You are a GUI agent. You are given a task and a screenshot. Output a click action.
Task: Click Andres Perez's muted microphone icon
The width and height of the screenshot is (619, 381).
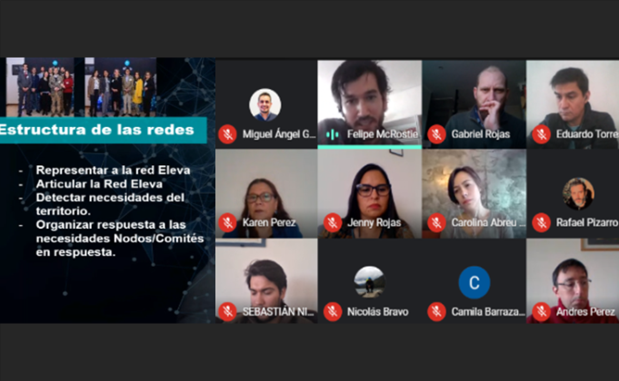tap(541, 312)
